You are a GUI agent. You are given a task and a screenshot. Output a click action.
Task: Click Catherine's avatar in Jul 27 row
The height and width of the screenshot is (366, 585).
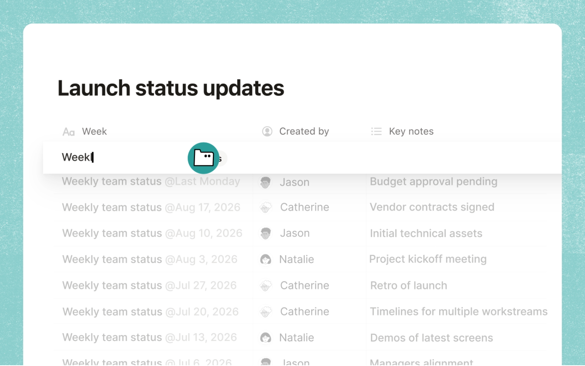265,286
